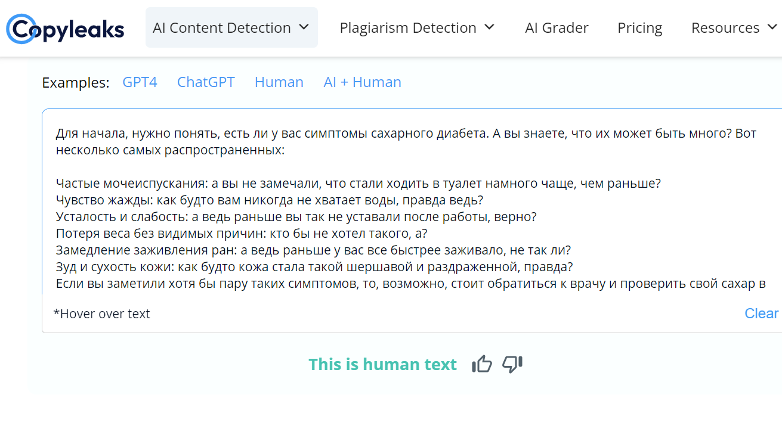Expand the Resources chevron arrow
This screenshot has height=444, width=782.
(x=772, y=27)
